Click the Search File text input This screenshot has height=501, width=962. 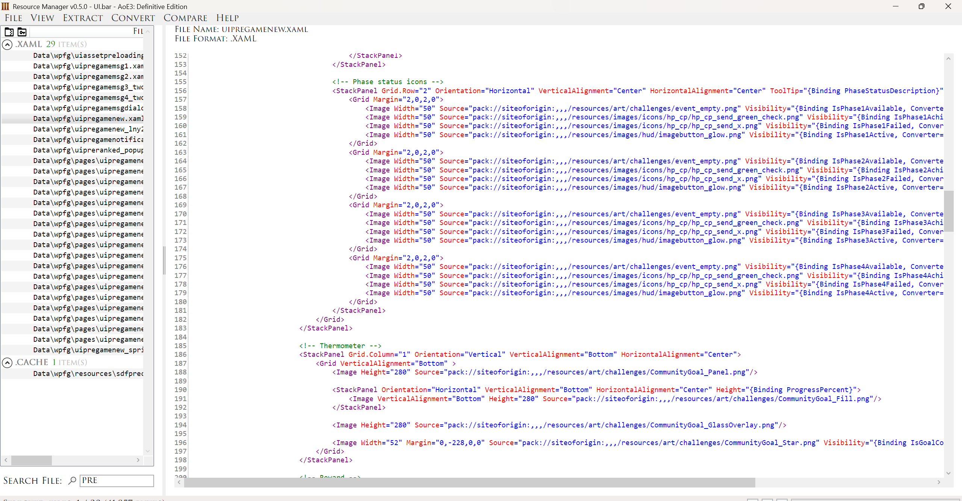[x=116, y=480]
